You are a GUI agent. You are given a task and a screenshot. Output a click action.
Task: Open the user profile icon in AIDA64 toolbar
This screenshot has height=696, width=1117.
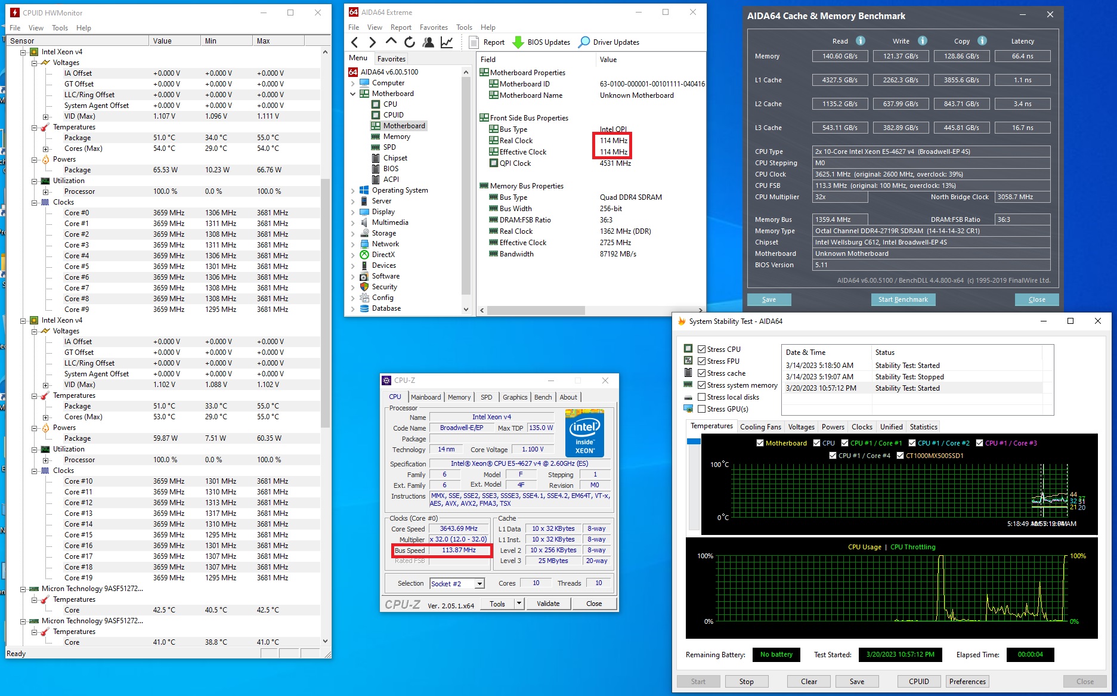(428, 42)
